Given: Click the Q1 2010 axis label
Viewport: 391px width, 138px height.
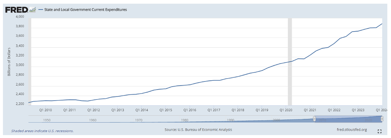Looking at the screenshot, I should (45, 110).
